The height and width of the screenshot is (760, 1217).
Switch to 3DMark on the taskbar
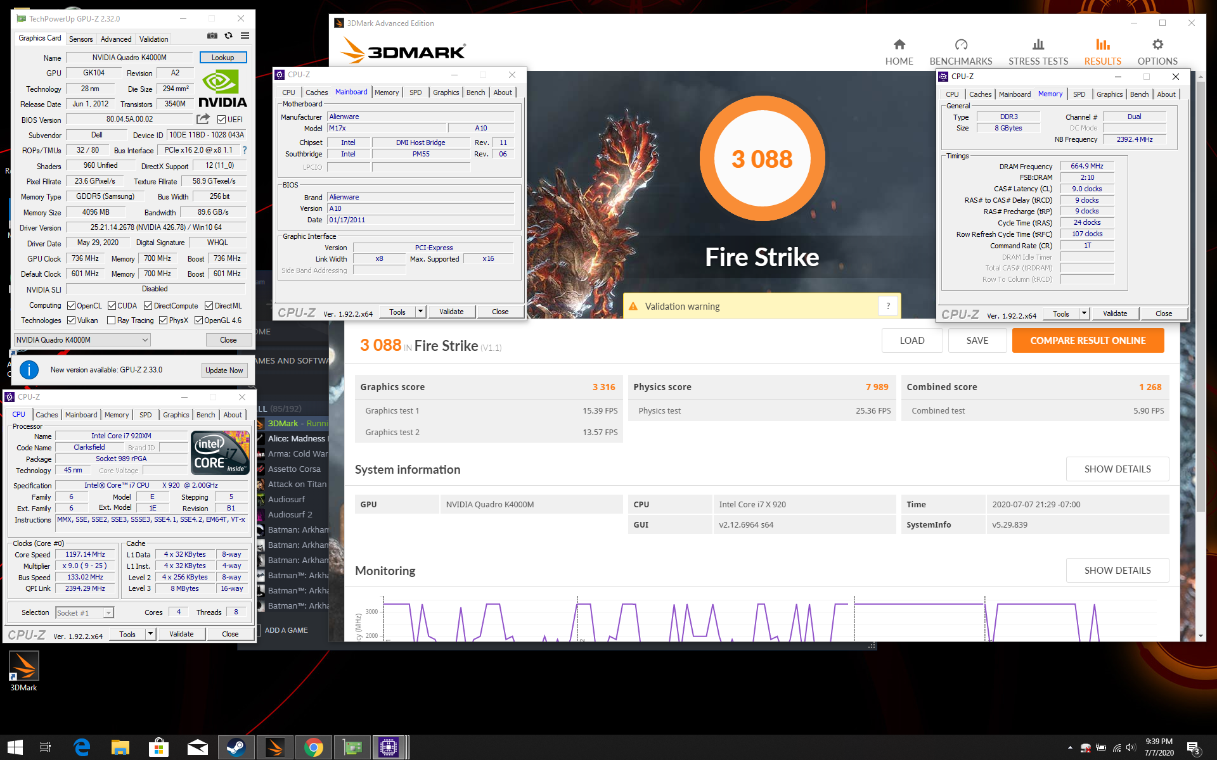(274, 747)
